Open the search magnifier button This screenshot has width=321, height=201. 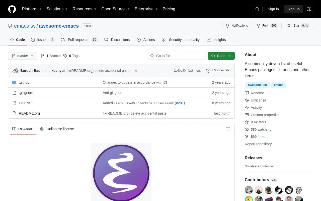point(257,9)
